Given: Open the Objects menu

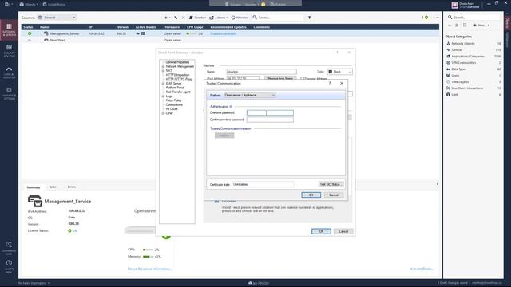Looking at the screenshot, I should coord(29,5).
